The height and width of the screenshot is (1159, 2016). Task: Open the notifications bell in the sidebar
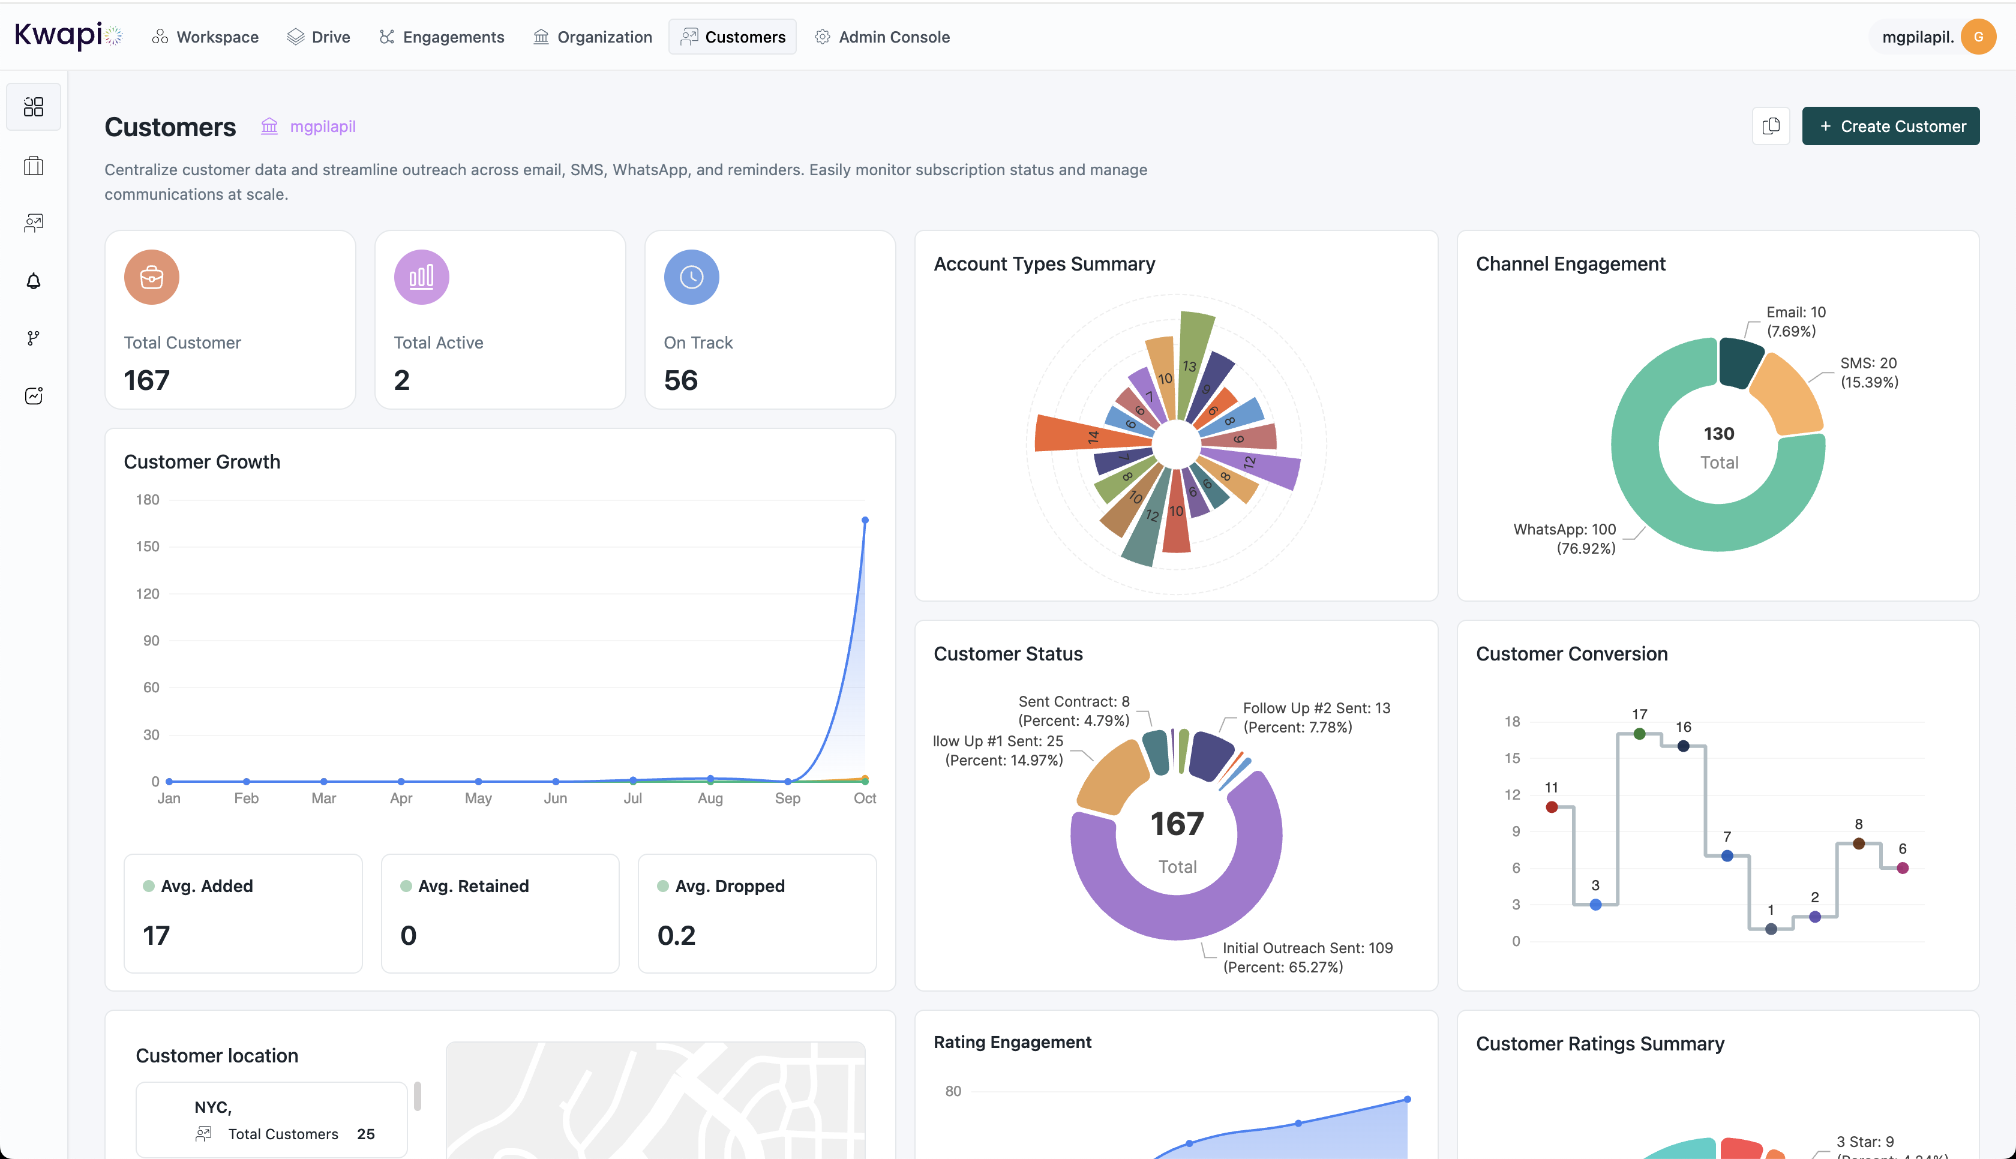34,281
